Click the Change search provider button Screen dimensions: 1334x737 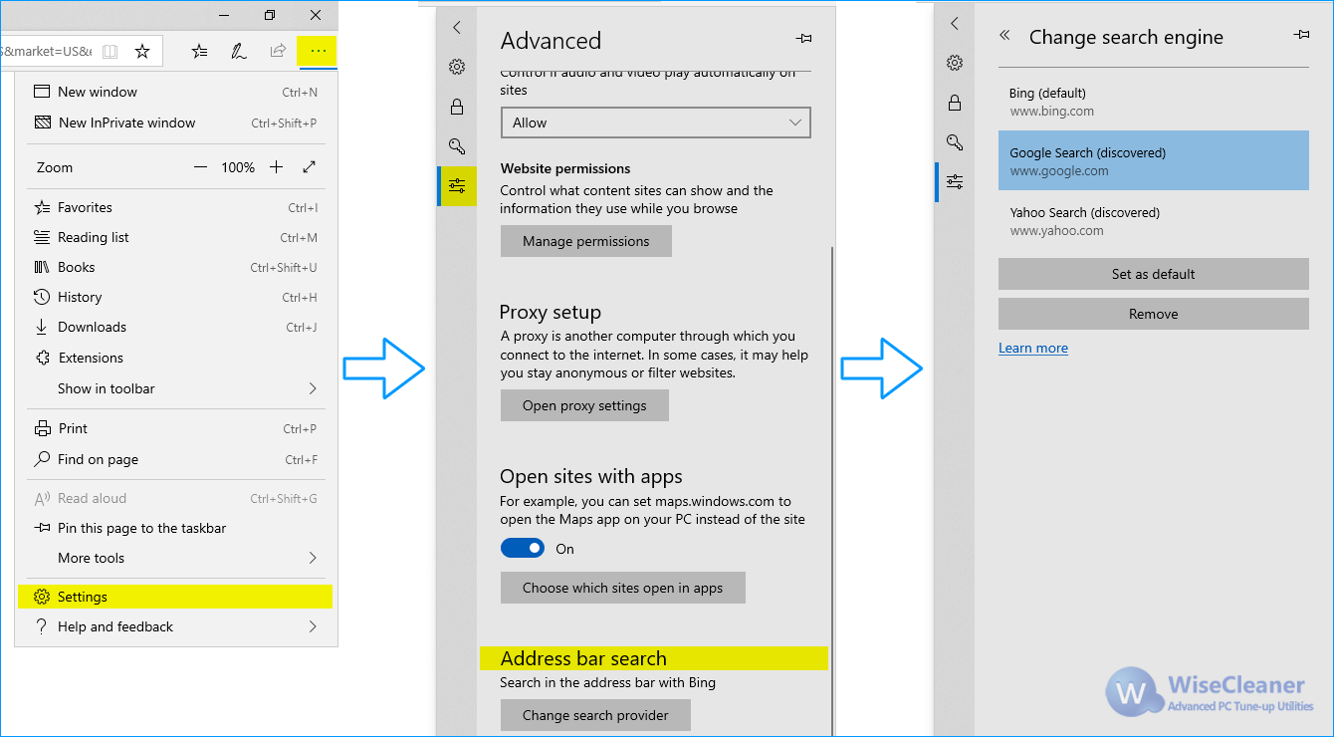pos(595,715)
